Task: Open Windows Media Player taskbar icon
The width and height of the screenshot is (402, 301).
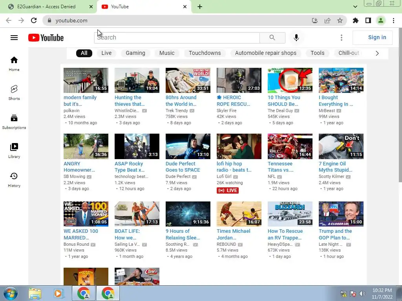Action: [58, 294]
